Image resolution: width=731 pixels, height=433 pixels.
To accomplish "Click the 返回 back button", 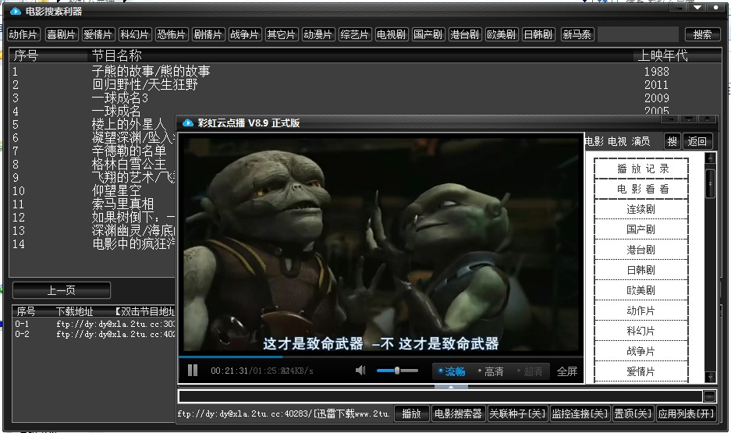I will [697, 141].
